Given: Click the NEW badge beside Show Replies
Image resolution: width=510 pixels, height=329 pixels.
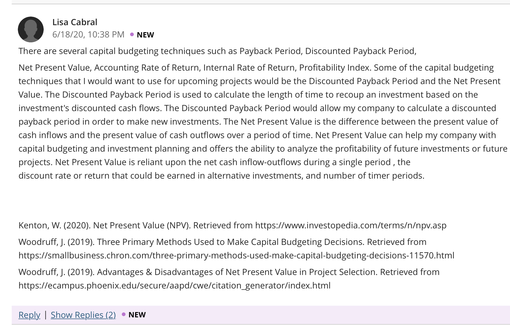Looking at the screenshot, I should point(137,315).
